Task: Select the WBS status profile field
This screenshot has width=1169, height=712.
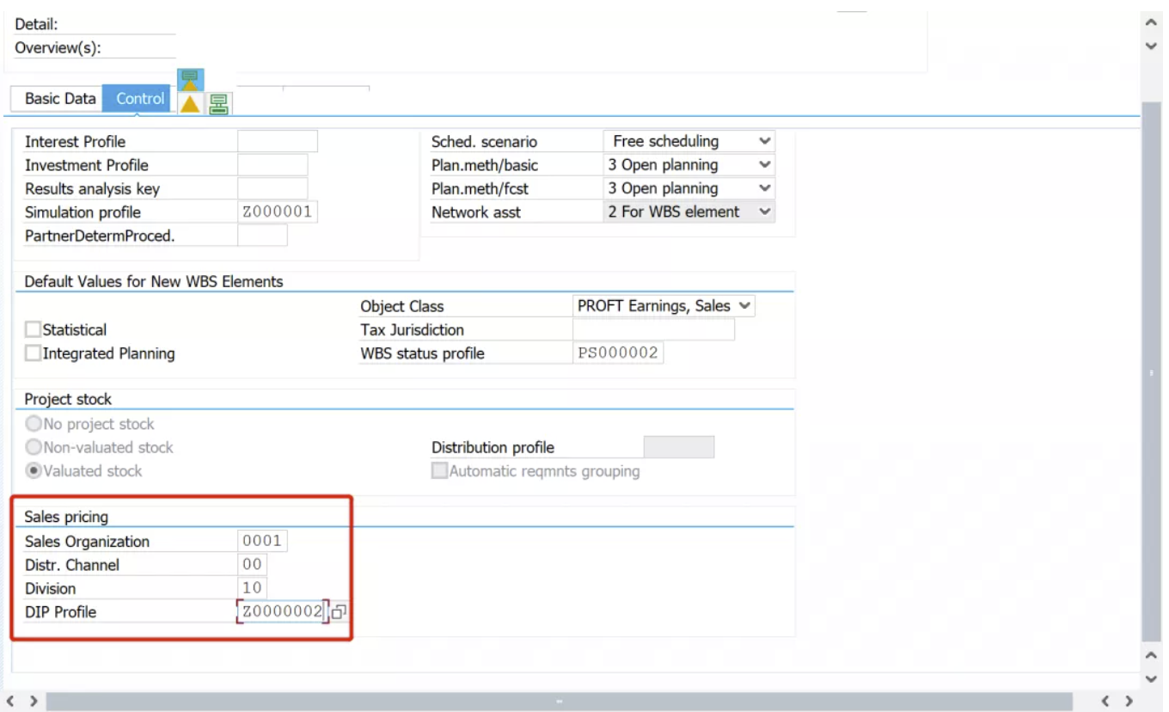Action: click(618, 353)
